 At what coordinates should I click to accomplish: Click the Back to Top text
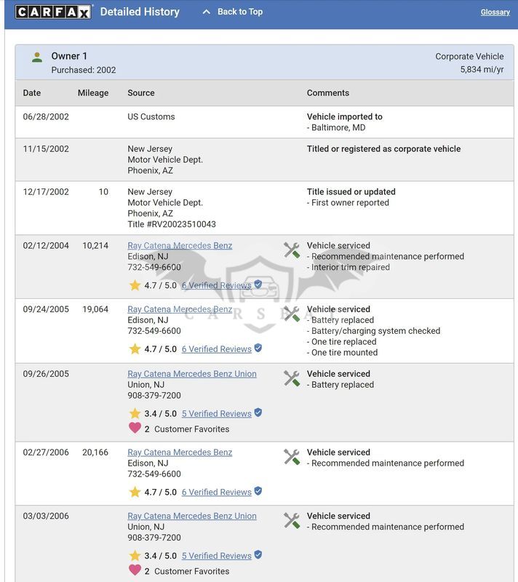point(240,12)
